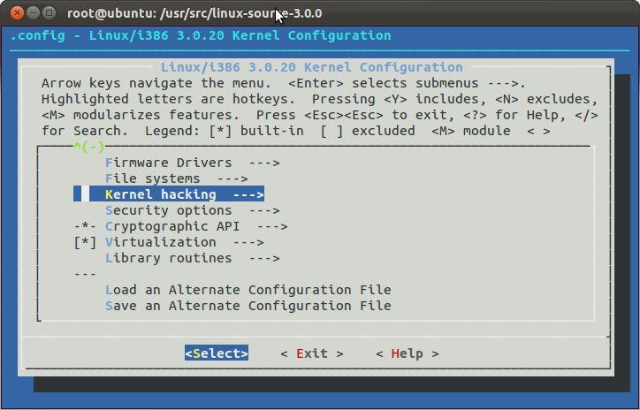Click the ---> arrow after File systems
This screenshot has height=410, width=640.
pyautogui.click(x=232, y=178)
